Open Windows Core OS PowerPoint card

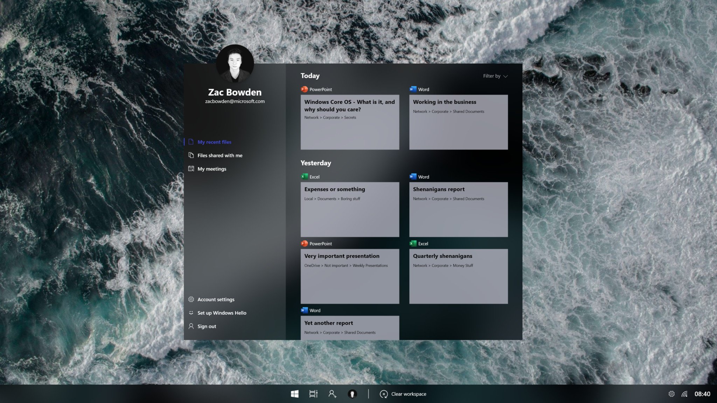[349, 122]
